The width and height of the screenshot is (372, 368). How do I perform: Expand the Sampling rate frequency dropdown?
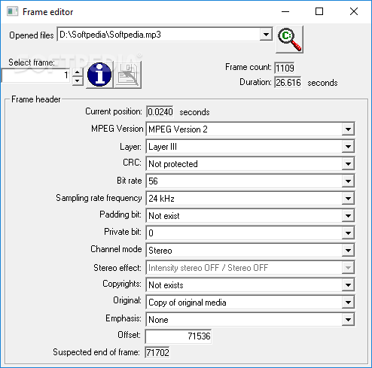(348, 199)
